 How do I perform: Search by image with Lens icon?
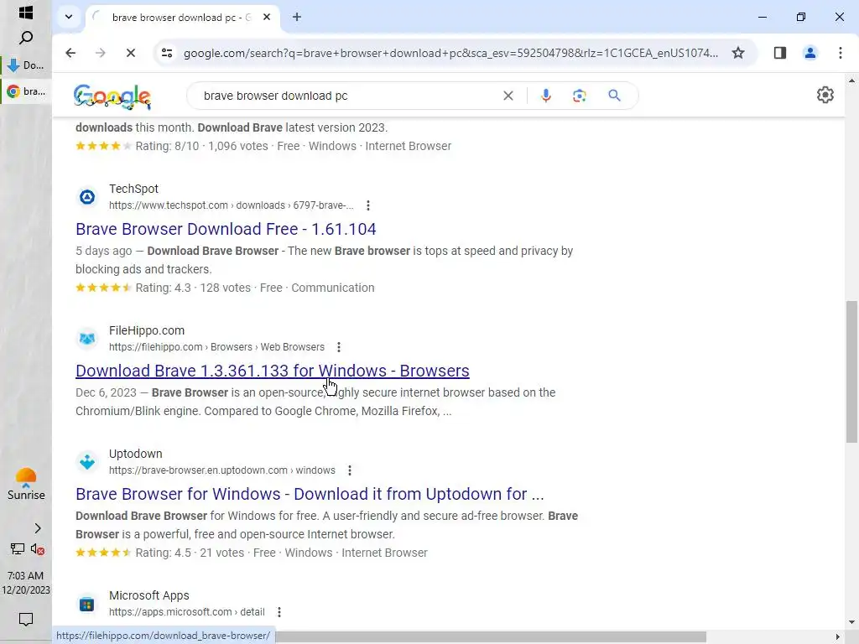pos(579,96)
